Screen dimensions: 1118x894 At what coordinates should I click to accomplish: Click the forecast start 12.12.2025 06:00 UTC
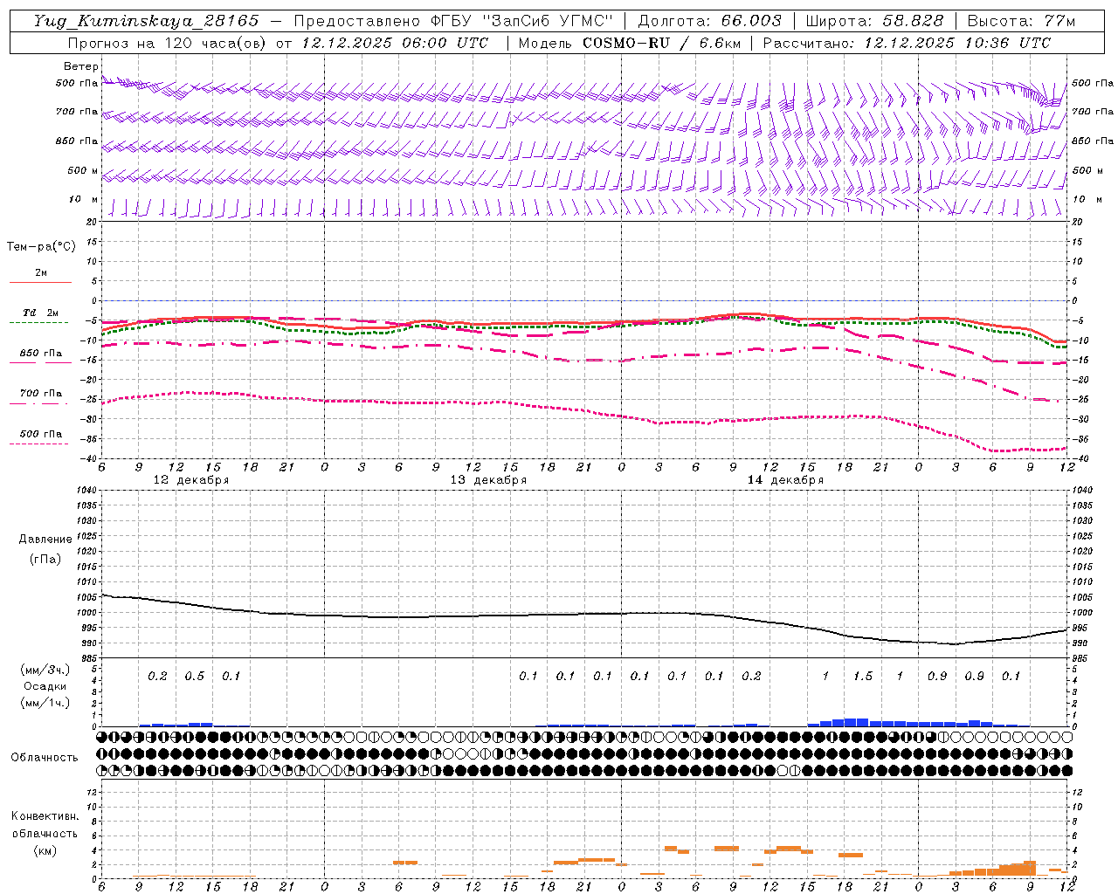[x=395, y=43]
